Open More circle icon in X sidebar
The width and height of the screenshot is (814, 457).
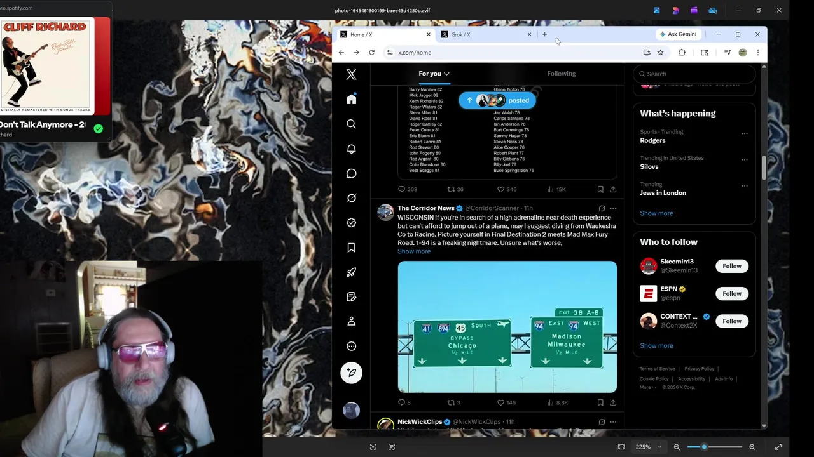[351, 347]
